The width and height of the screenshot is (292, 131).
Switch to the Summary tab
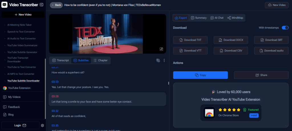199,18
